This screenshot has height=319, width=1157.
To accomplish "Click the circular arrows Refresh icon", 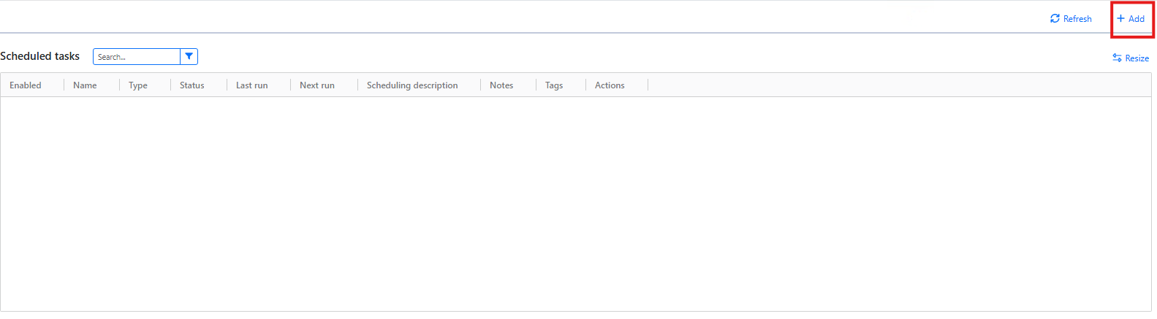I will 1055,18.
